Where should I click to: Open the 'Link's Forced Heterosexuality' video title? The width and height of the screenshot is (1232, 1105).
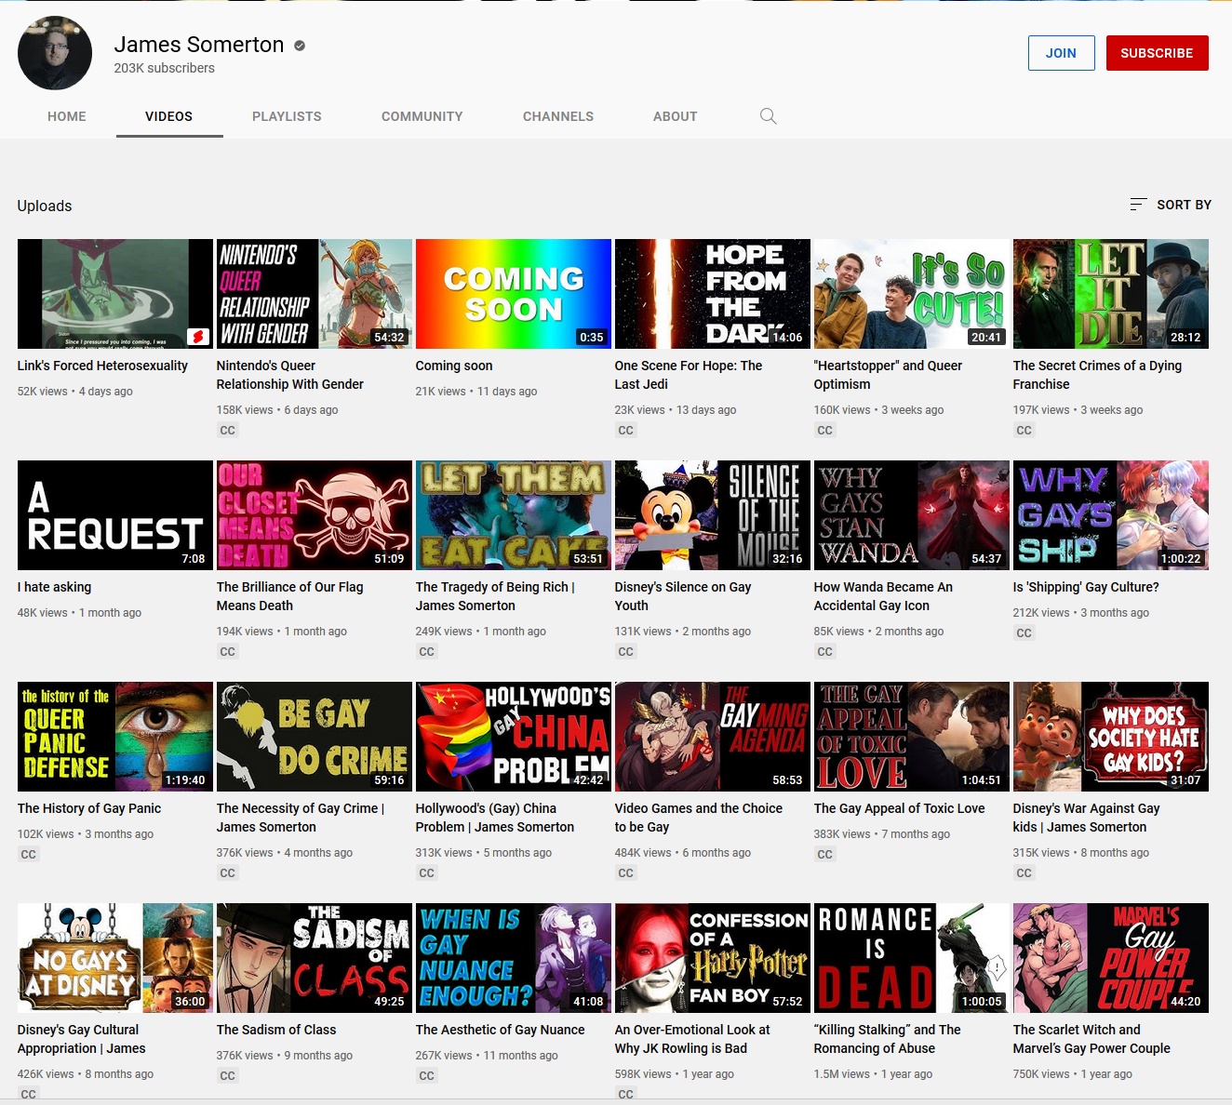pyautogui.click(x=102, y=366)
